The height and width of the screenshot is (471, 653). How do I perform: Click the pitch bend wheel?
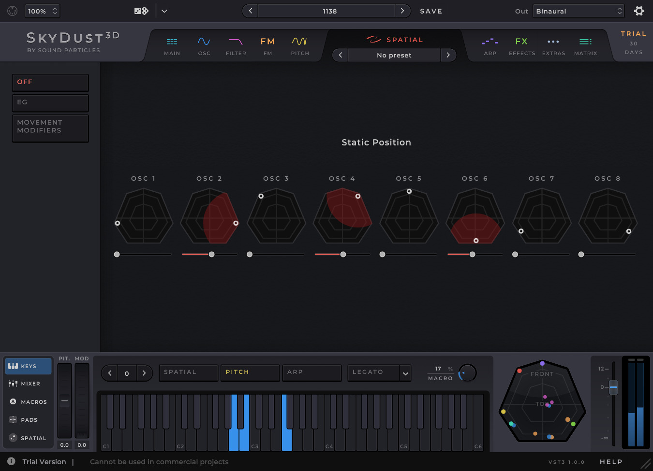pos(64,400)
